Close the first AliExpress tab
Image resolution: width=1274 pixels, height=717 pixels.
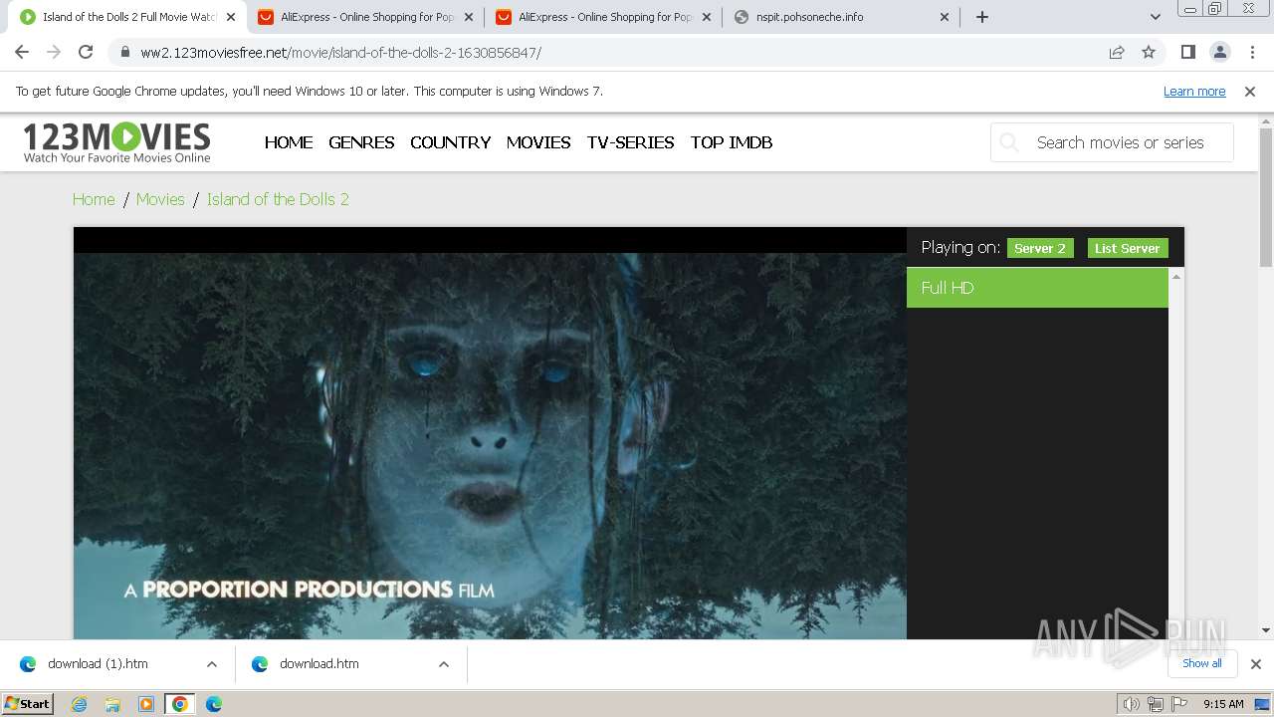(469, 17)
